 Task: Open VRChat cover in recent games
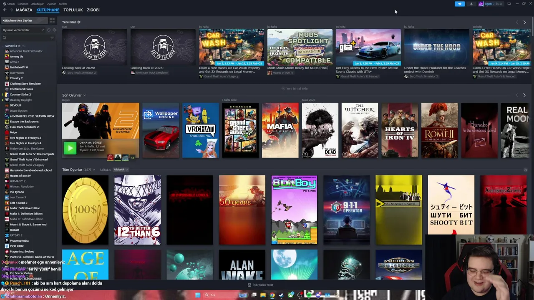pyautogui.click(x=200, y=130)
